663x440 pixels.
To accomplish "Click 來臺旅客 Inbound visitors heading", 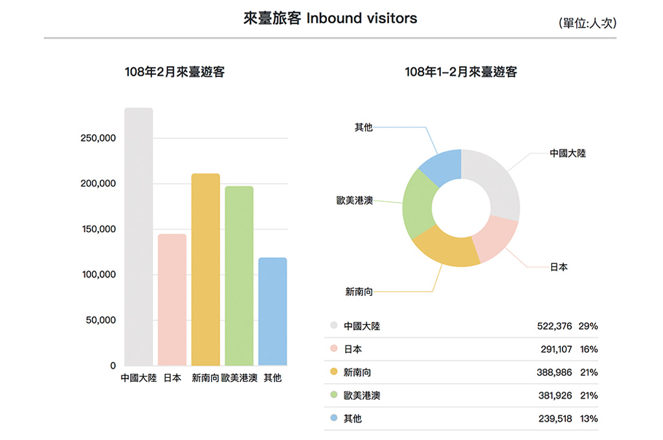I will pyautogui.click(x=330, y=18).
